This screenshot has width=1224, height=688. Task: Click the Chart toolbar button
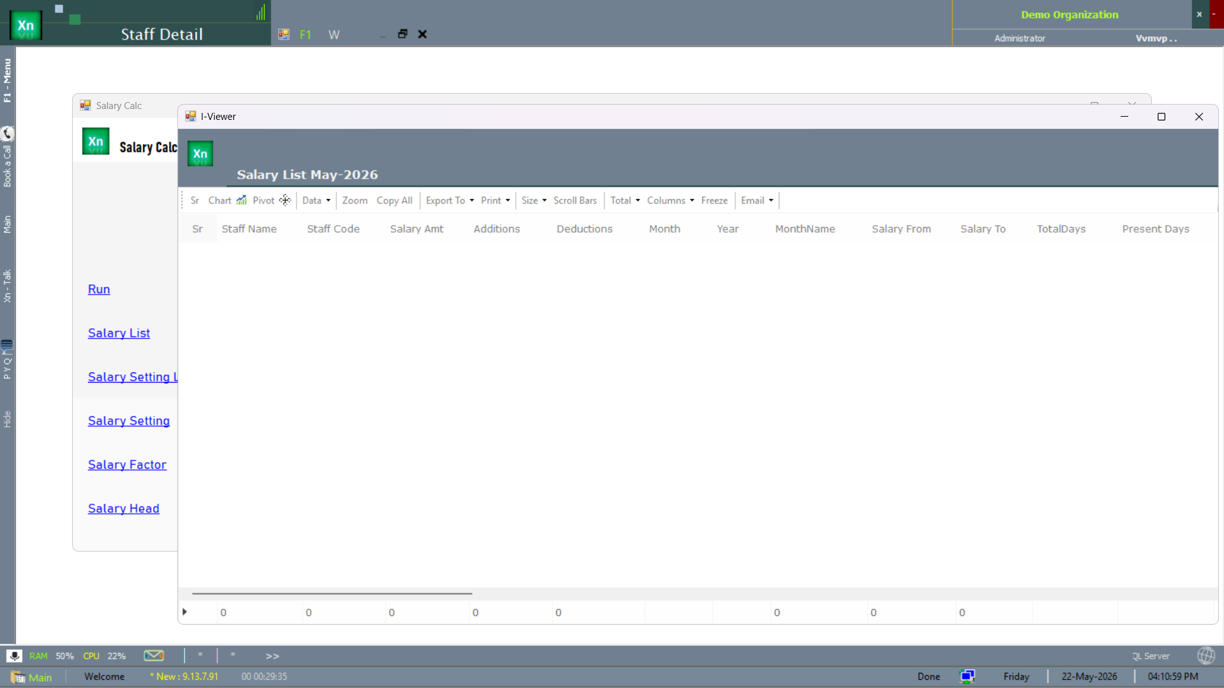[x=219, y=200]
